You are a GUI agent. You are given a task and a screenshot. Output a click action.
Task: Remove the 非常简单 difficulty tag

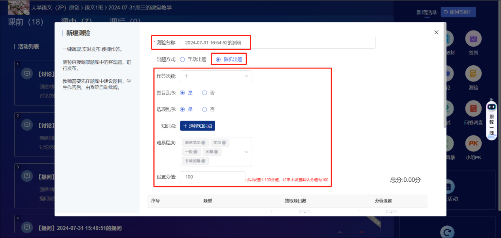click(203, 143)
